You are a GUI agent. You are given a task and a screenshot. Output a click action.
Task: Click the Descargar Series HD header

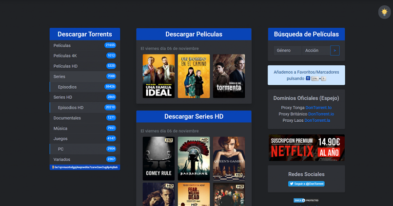click(x=194, y=116)
